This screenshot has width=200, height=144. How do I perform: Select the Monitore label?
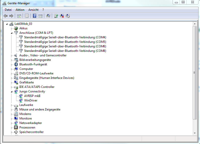pyautogui.click(x=25, y=118)
